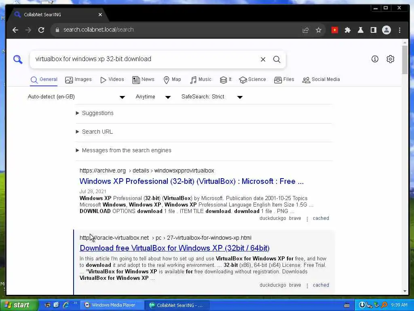Bookmark this page with the star icon
414x311 pixels.
coord(319,30)
